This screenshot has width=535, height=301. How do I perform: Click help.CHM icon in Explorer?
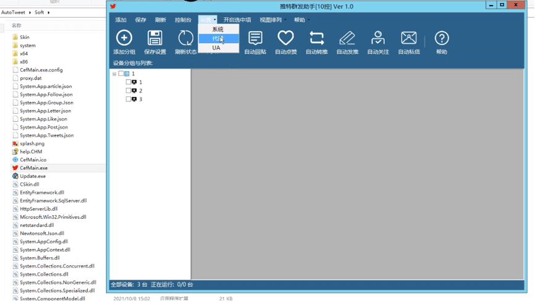click(15, 151)
